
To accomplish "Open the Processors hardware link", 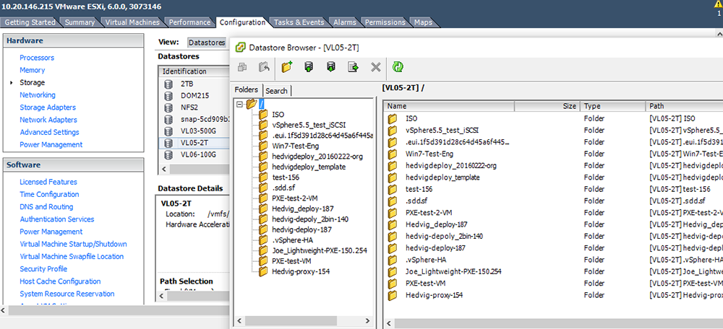I will pyautogui.click(x=37, y=58).
